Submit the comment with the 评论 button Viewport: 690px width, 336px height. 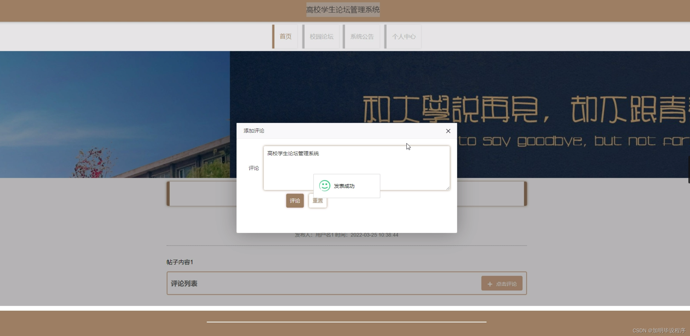click(x=295, y=201)
